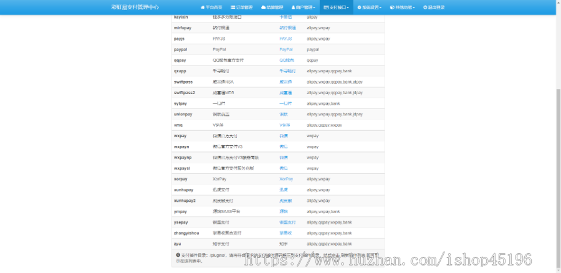Open the blue link in xunhupay2 row

pos(285,201)
